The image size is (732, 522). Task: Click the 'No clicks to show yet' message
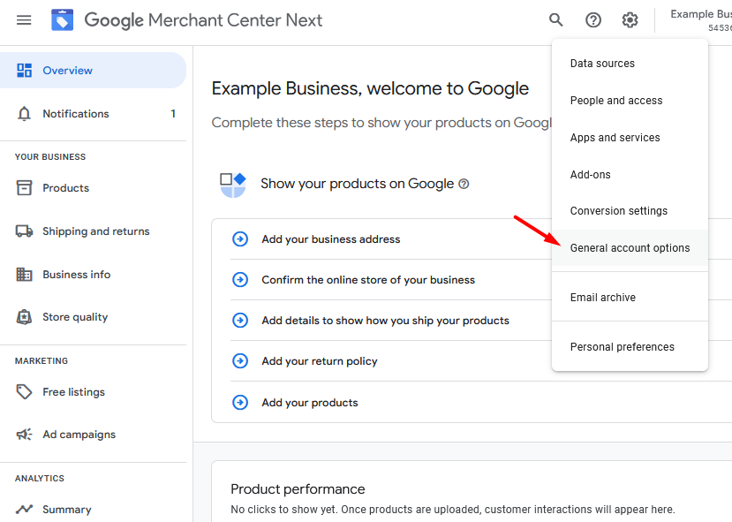pos(453,510)
